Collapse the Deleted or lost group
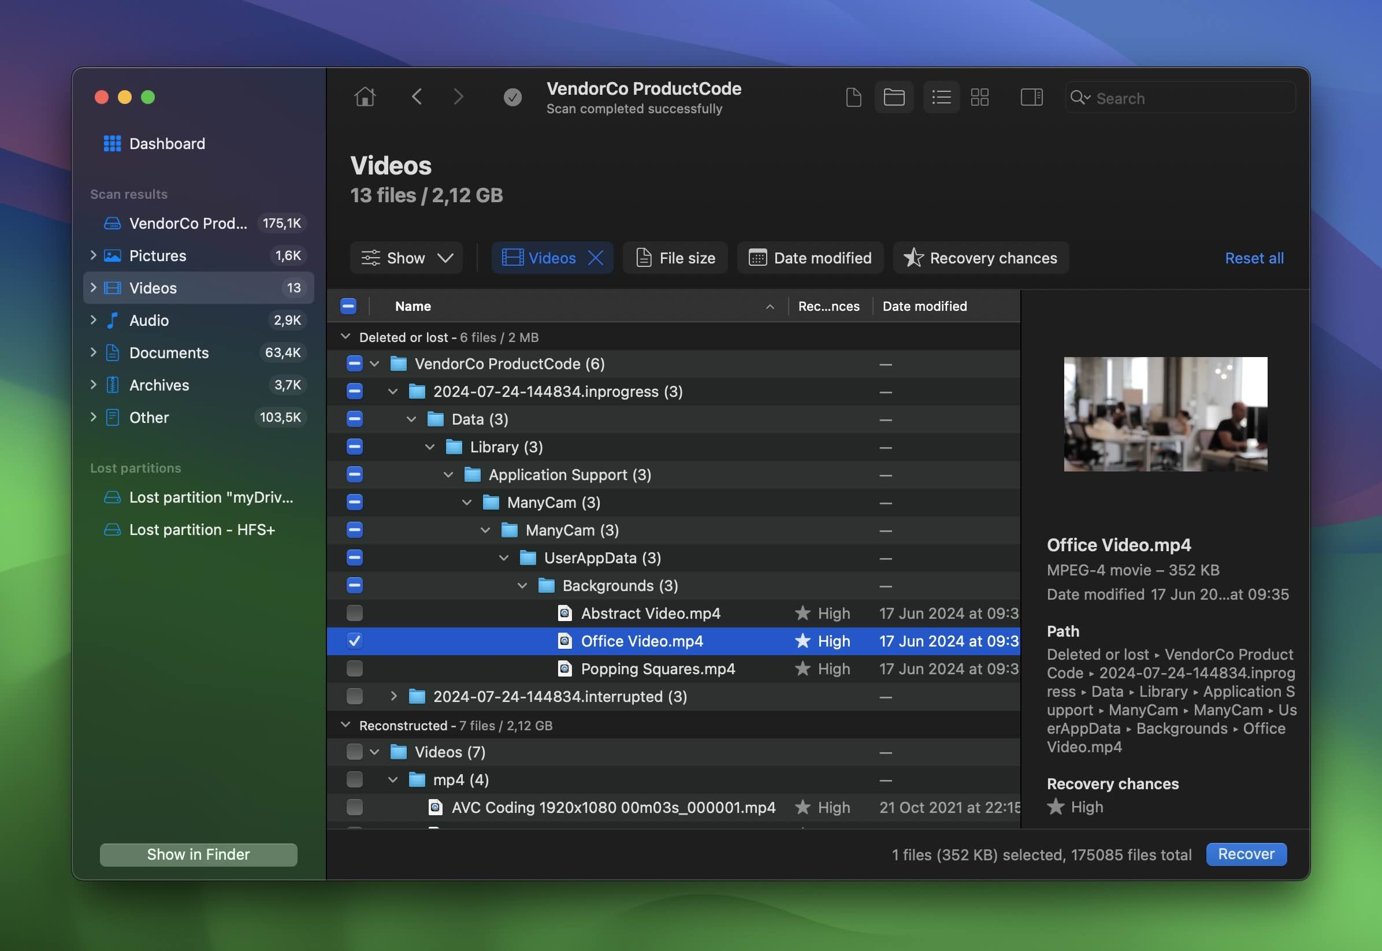 coord(345,337)
